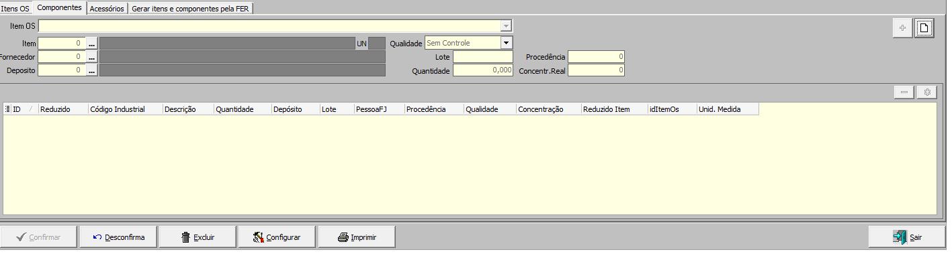Click the gray Deposito name field
The height and width of the screenshot is (254, 952).
point(243,70)
